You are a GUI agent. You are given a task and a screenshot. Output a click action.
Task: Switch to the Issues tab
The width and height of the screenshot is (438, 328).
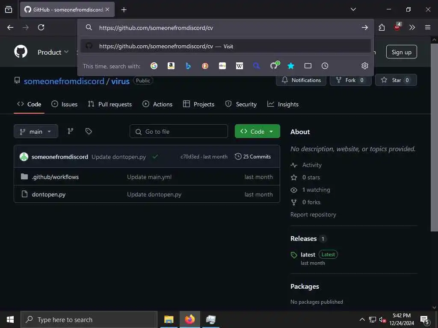click(65, 104)
